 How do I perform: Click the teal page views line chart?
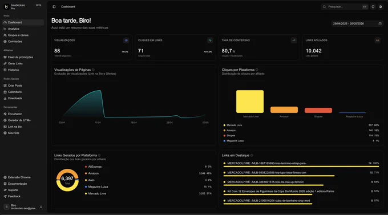pyautogui.click(x=134, y=104)
